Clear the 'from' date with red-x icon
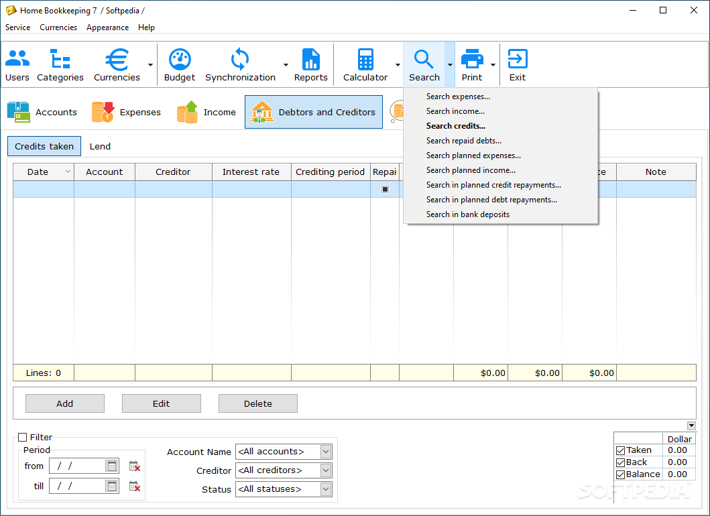Screen dimensions: 710x516 135,466
